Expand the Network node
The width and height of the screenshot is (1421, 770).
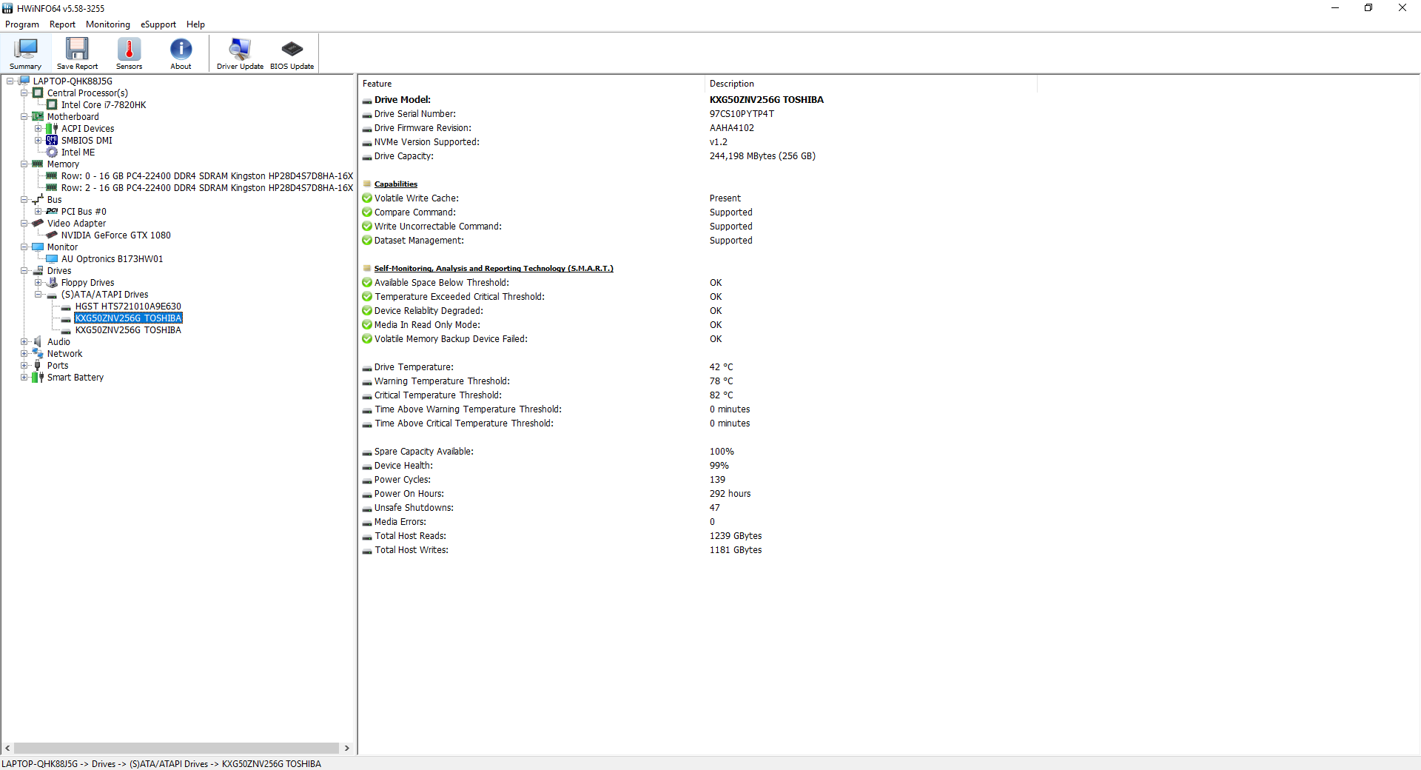point(24,354)
